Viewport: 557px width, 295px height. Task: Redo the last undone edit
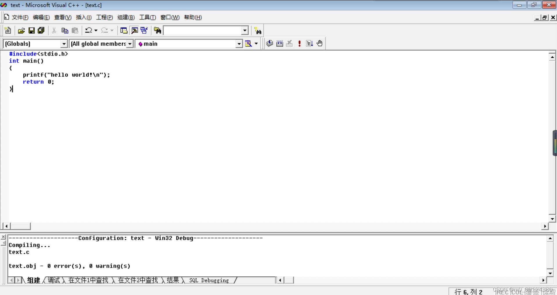tap(105, 30)
